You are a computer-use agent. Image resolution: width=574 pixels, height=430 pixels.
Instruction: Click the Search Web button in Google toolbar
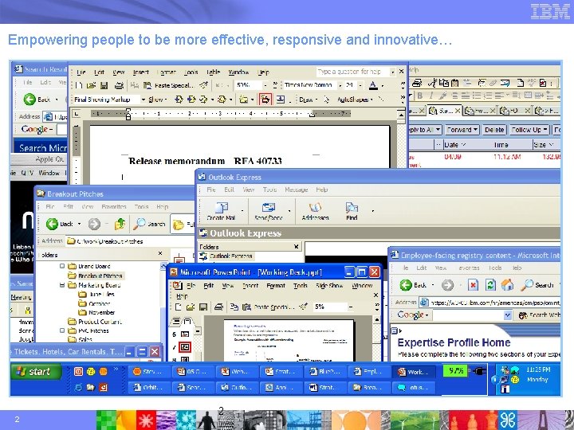coord(539,315)
